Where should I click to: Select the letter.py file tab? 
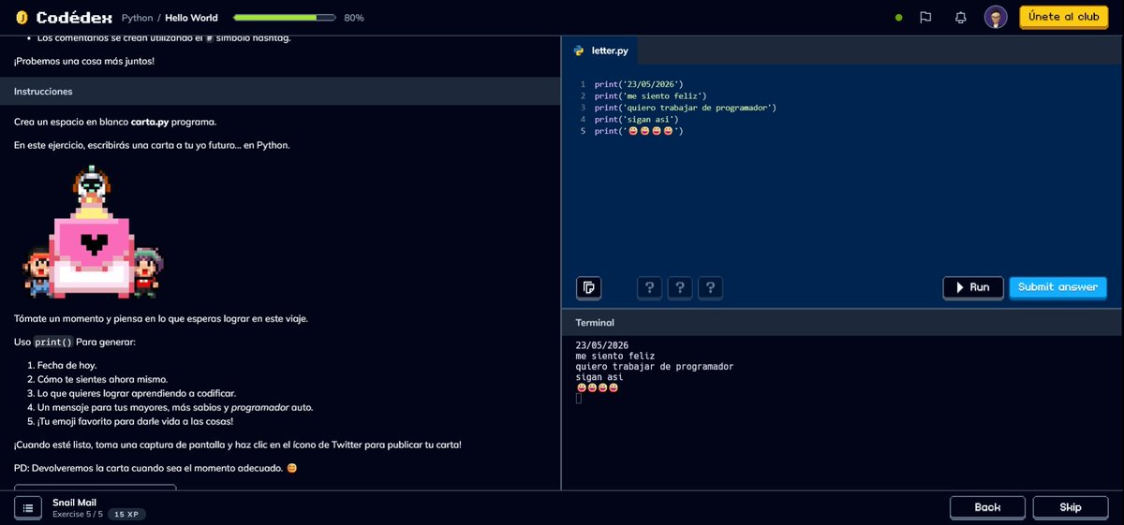coord(600,51)
